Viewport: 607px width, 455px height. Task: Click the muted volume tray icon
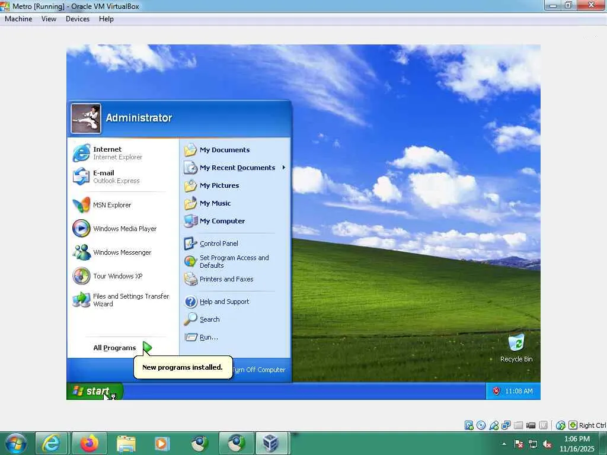[x=547, y=444]
